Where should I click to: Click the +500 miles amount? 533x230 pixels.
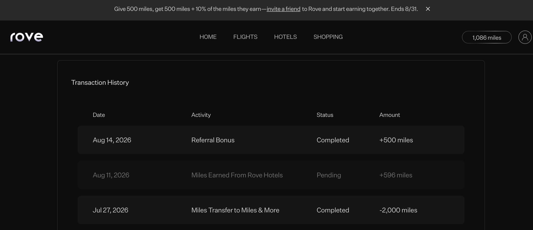pyautogui.click(x=396, y=140)
